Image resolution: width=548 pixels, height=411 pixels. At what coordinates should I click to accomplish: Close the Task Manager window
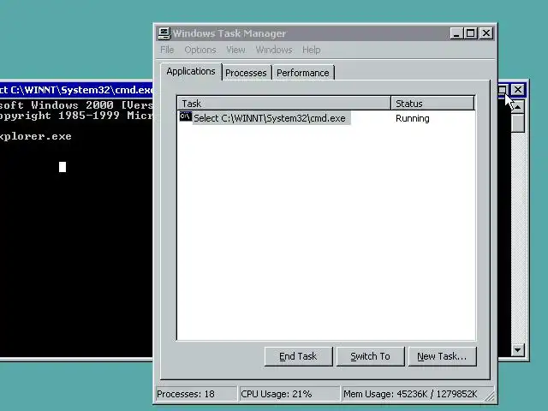(x=486, y=33)
